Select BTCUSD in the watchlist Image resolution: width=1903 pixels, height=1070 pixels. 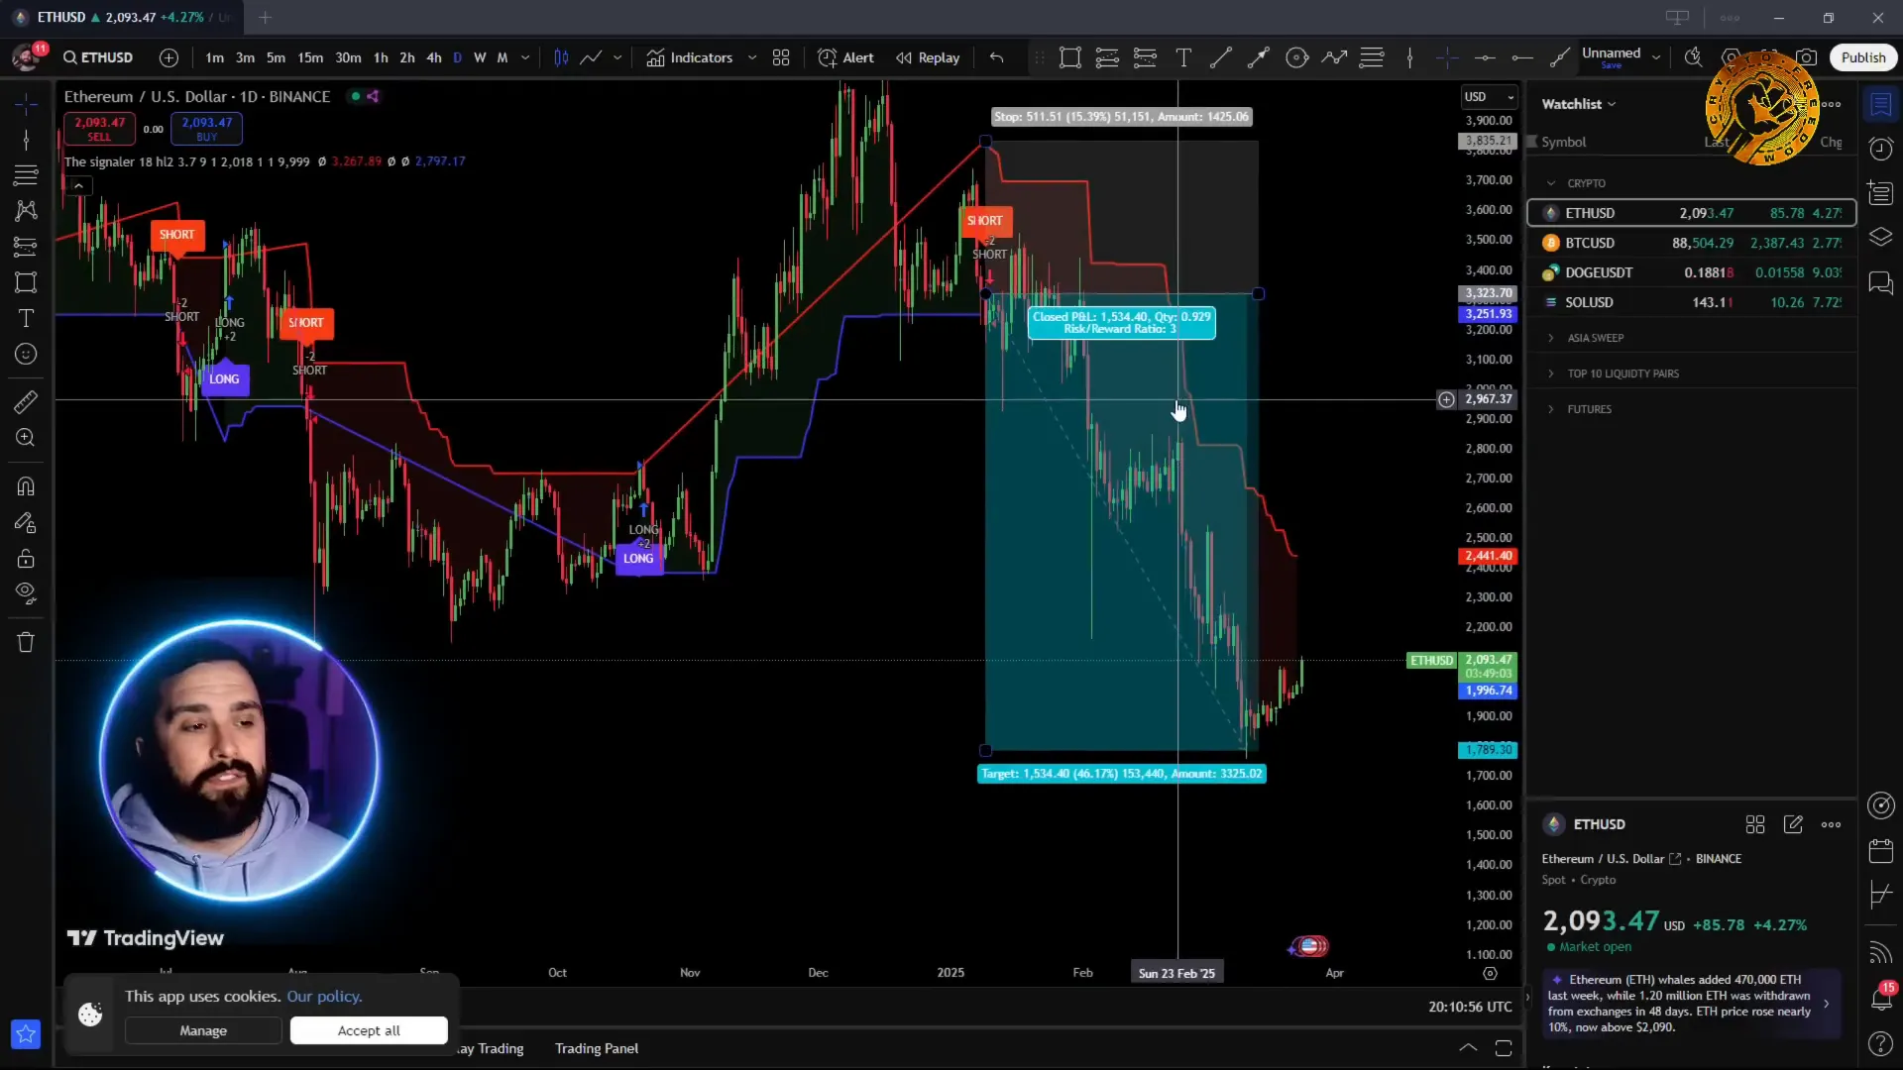[1590, 243]
